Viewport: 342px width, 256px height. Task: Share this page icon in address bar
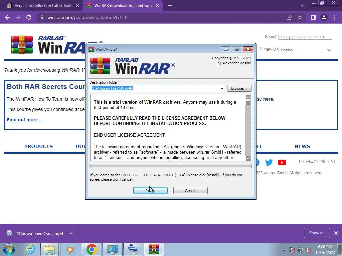click(x=289, y=17)
